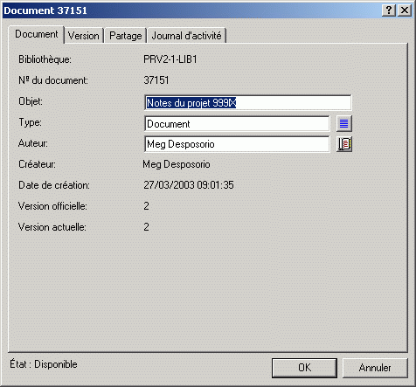Click the Type label
The image size is (416, 387).
pyautogui.click(x=30, y=122)
